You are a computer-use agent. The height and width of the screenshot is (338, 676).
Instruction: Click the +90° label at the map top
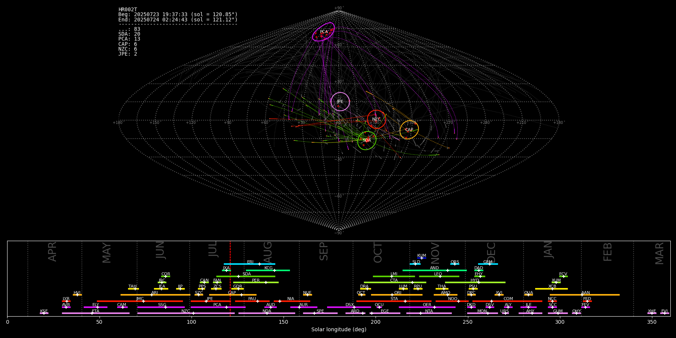click(339, 8)
